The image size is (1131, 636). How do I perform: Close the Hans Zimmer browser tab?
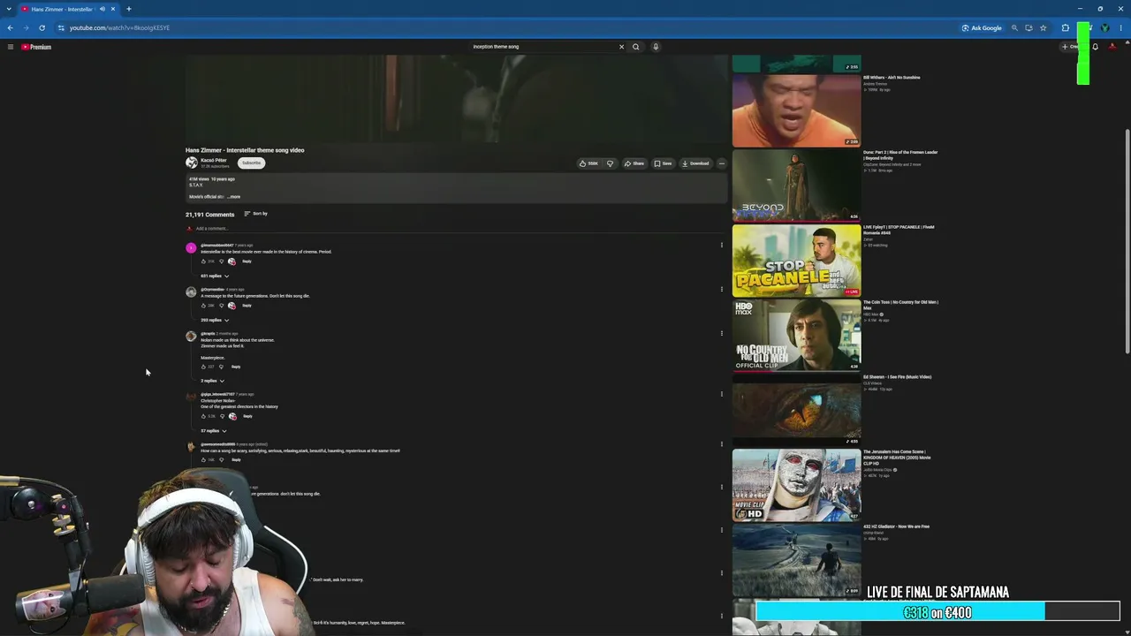coord(113,9)
